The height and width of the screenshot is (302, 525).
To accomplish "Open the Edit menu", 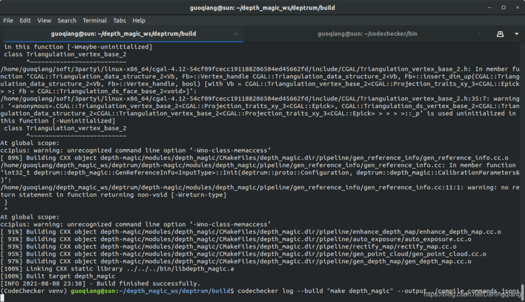I will pos(25,21).
